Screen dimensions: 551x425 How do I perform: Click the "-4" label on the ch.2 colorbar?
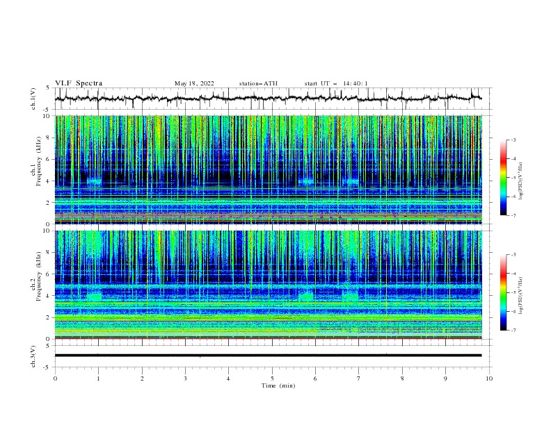click(513, 274)
